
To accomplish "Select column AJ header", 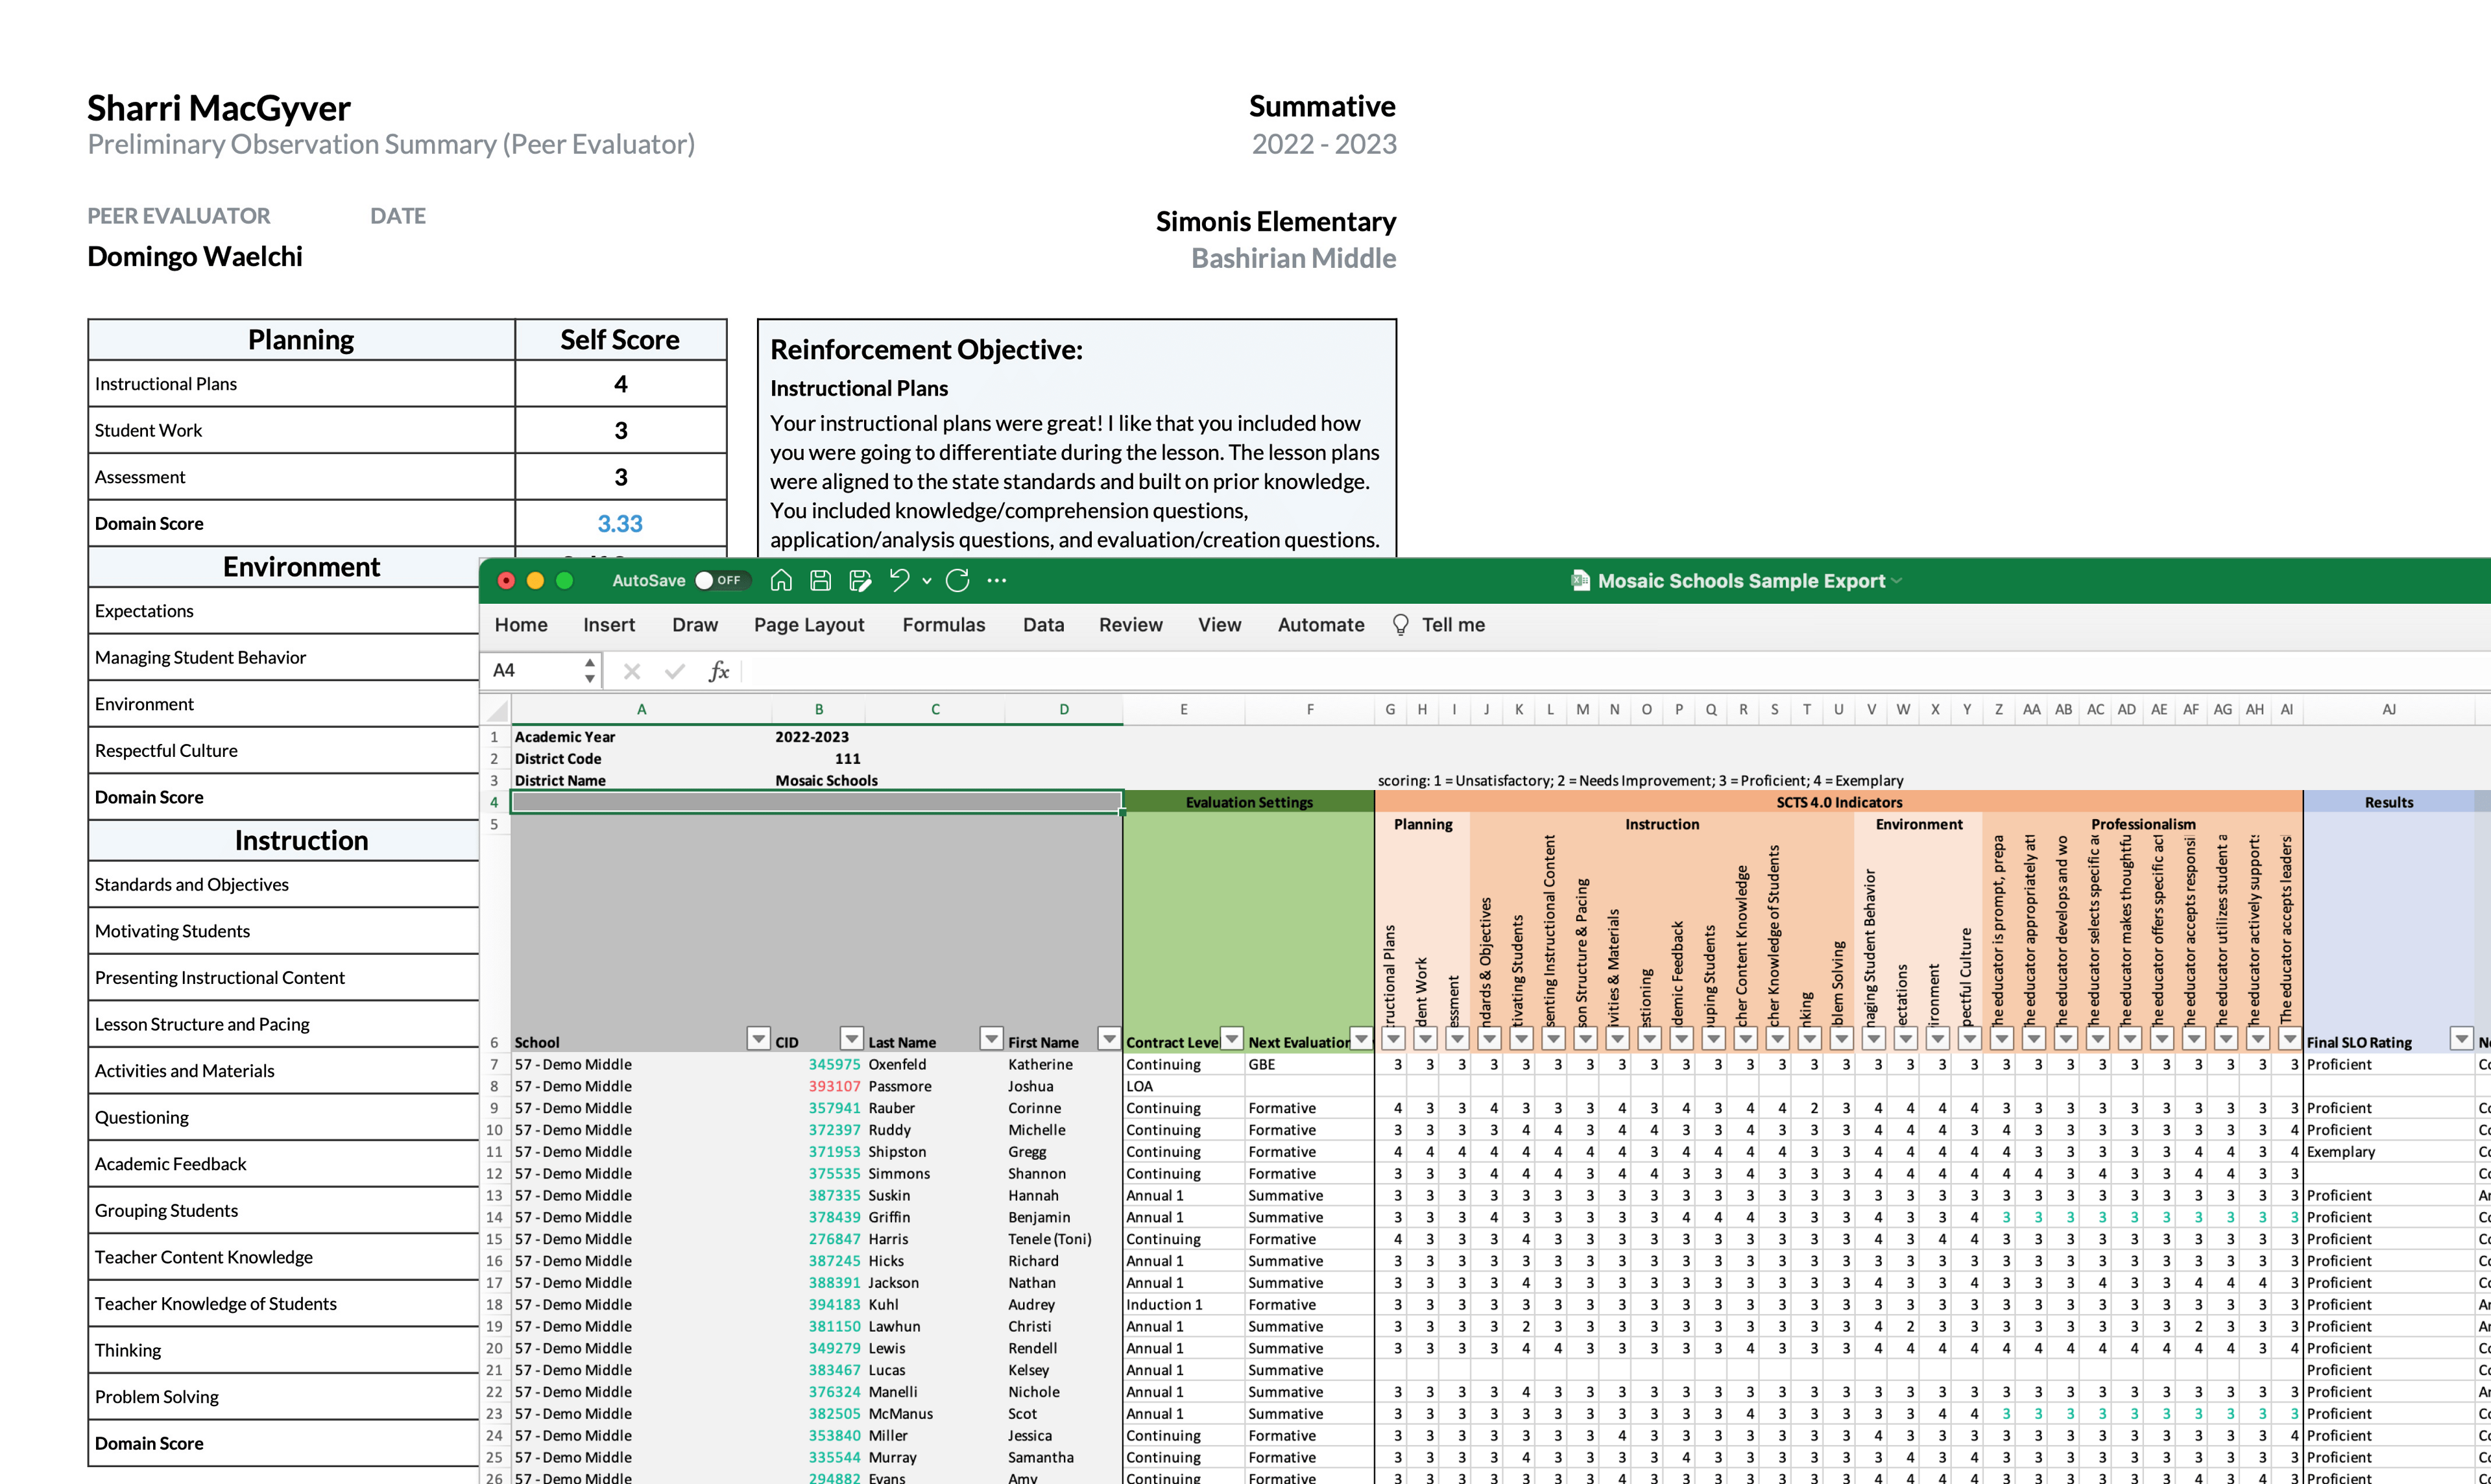I will click(x=2388, y=710).
